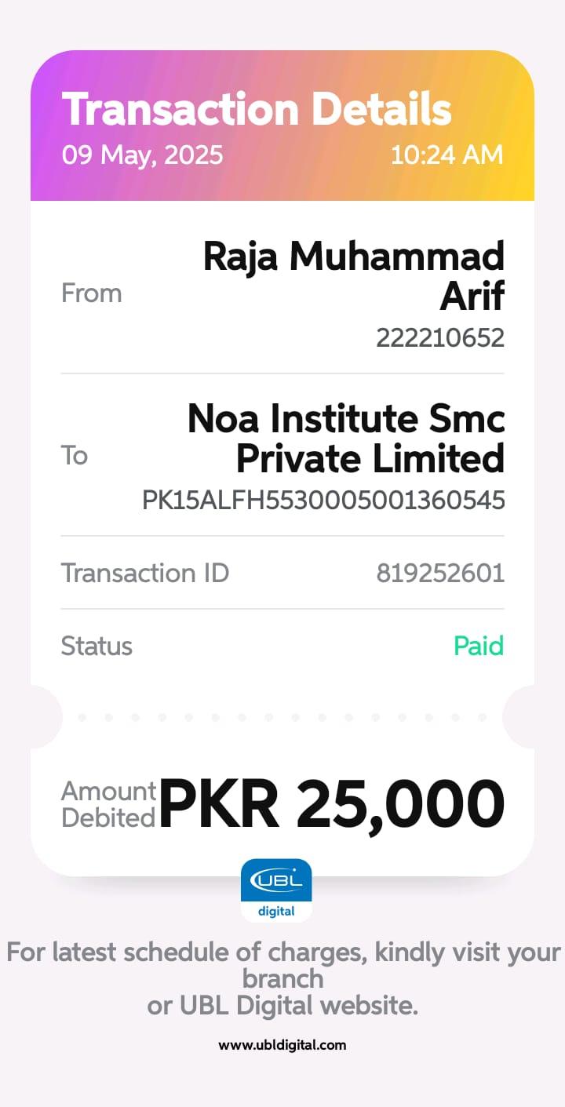Click the From label
This screenshot has width=565, height=1107.
point(91,293)
